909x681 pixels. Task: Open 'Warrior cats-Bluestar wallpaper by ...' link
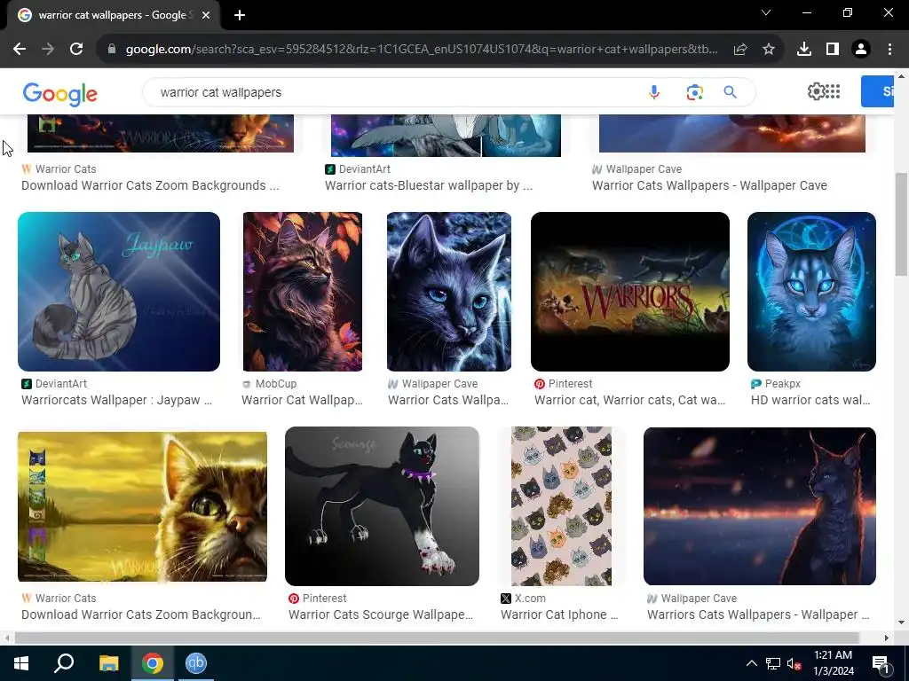(x=429, y=185)
